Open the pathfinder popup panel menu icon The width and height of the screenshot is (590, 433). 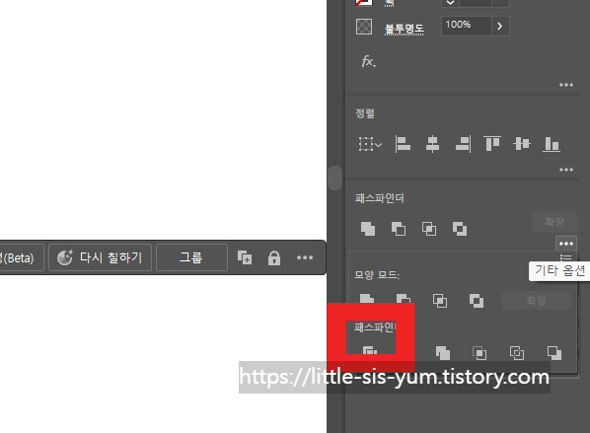(x=566, y=257)
